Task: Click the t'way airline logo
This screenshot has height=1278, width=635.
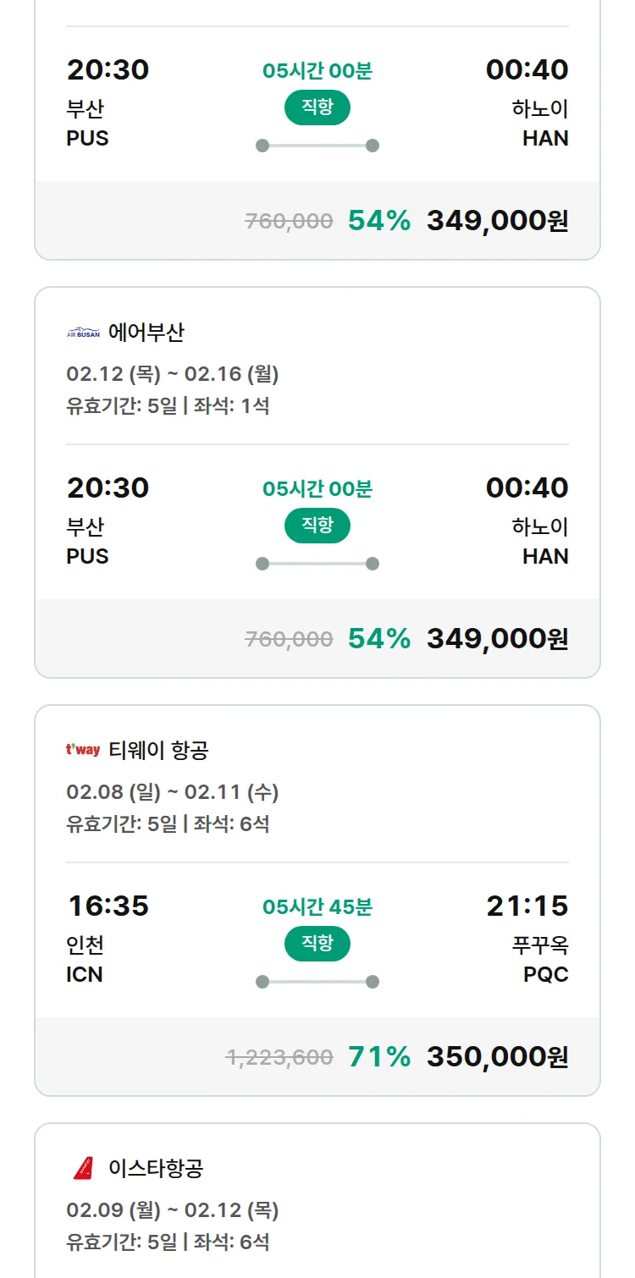Action: coord(83,750)
